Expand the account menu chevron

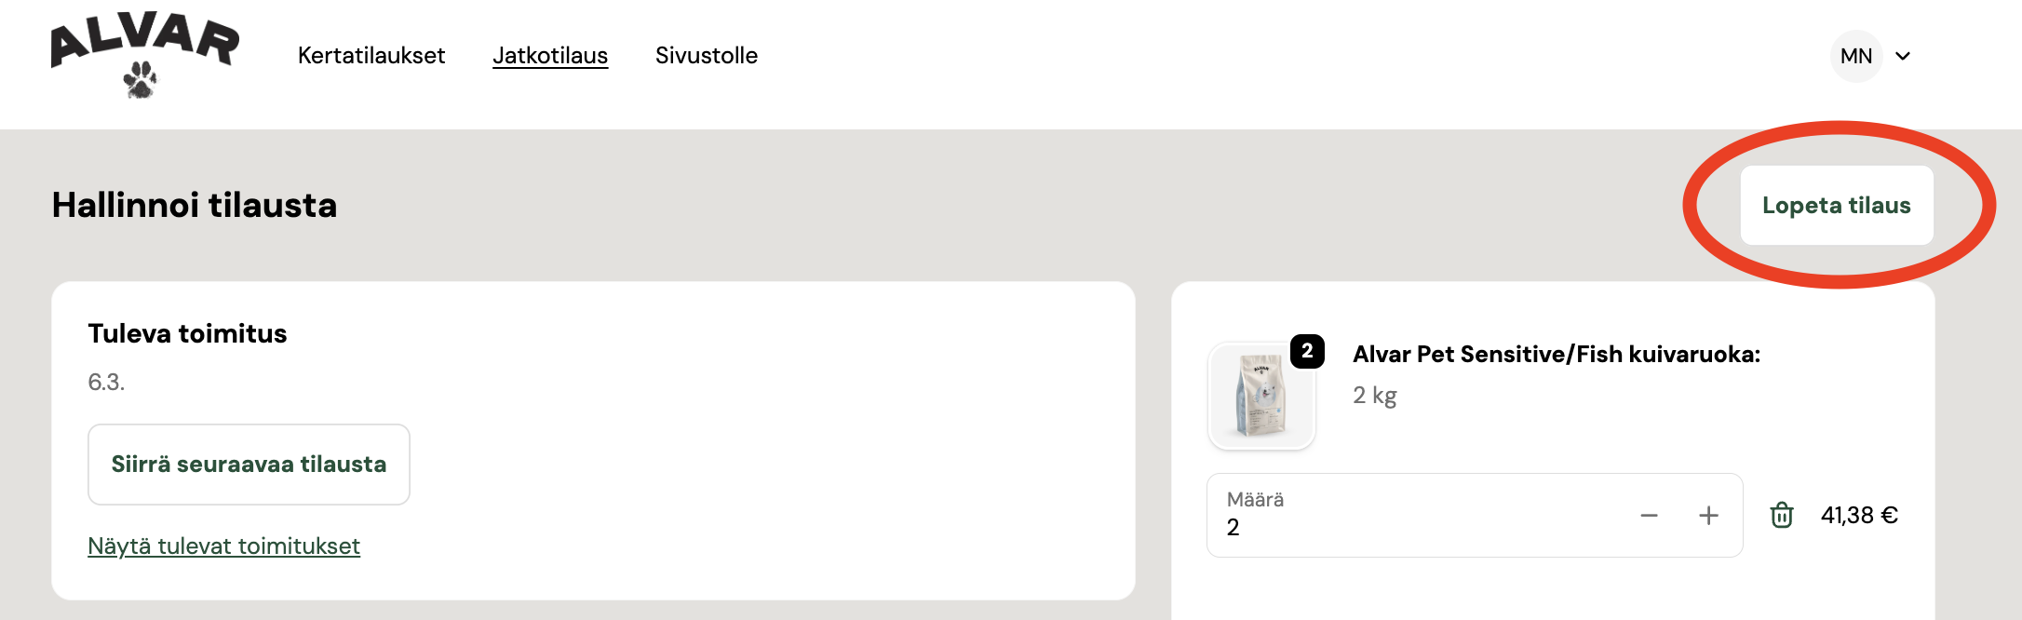point(1903,56)
